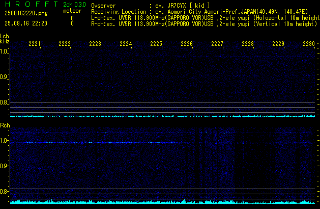Click the date text 25.08.16 22:20
Screen dimensions: 320x209
pos(26,23)
